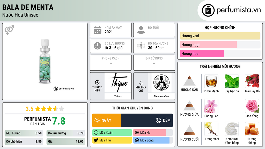The height and width of the screenshot is (149, 265).
Task: Click the clock icon for Độ lưu hương
Action: point(98,46)
